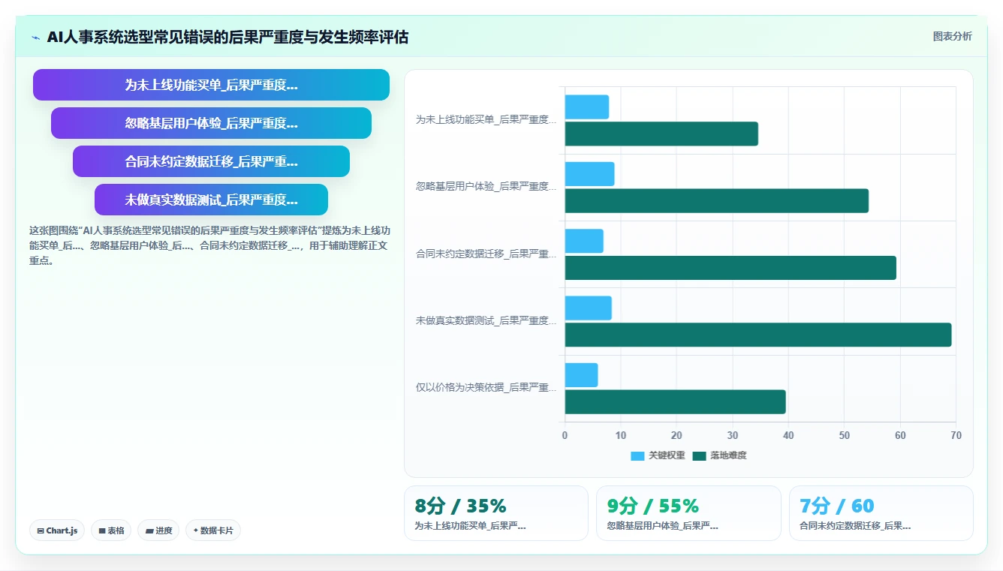Click the x-axis tick value 70
This screenshot has height=571, width=1003.
(x=956, y=436)
